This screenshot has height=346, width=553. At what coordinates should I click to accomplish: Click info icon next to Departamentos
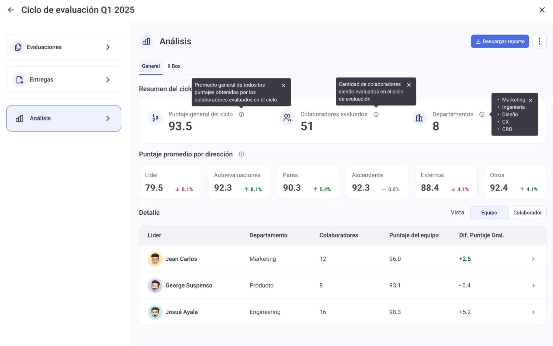pos(482,114)
